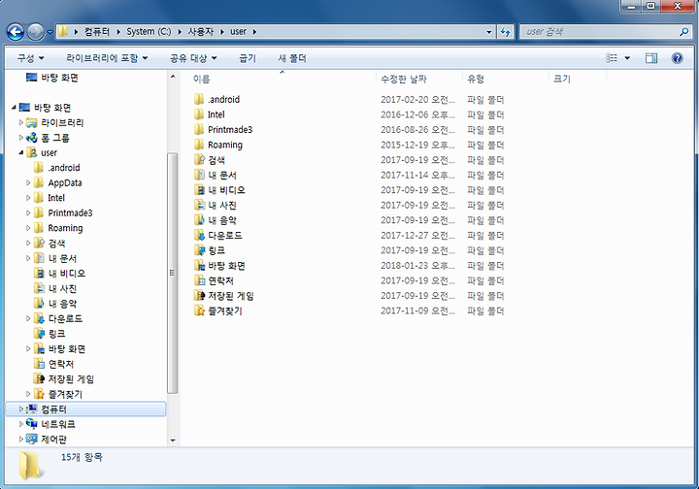Select the .android folder icon in file list
This screenshot has width=699, height=489.
pos(199,99)
